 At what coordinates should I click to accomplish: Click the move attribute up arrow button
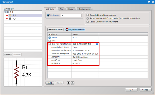[69, 83]
